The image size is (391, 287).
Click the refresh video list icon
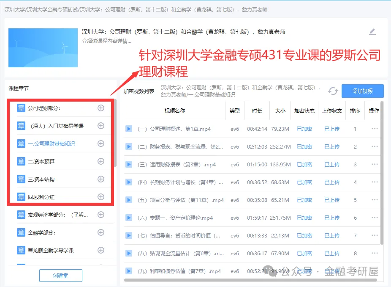[333, 91]
